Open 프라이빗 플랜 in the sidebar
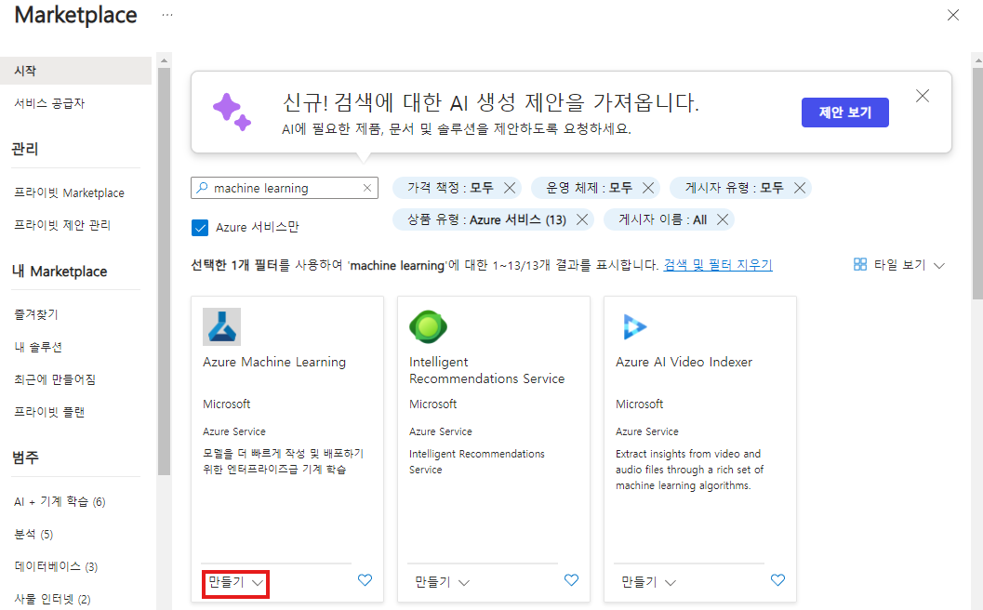Image resolution: width=983 pixels, height=610 pixels. point(49,412)
